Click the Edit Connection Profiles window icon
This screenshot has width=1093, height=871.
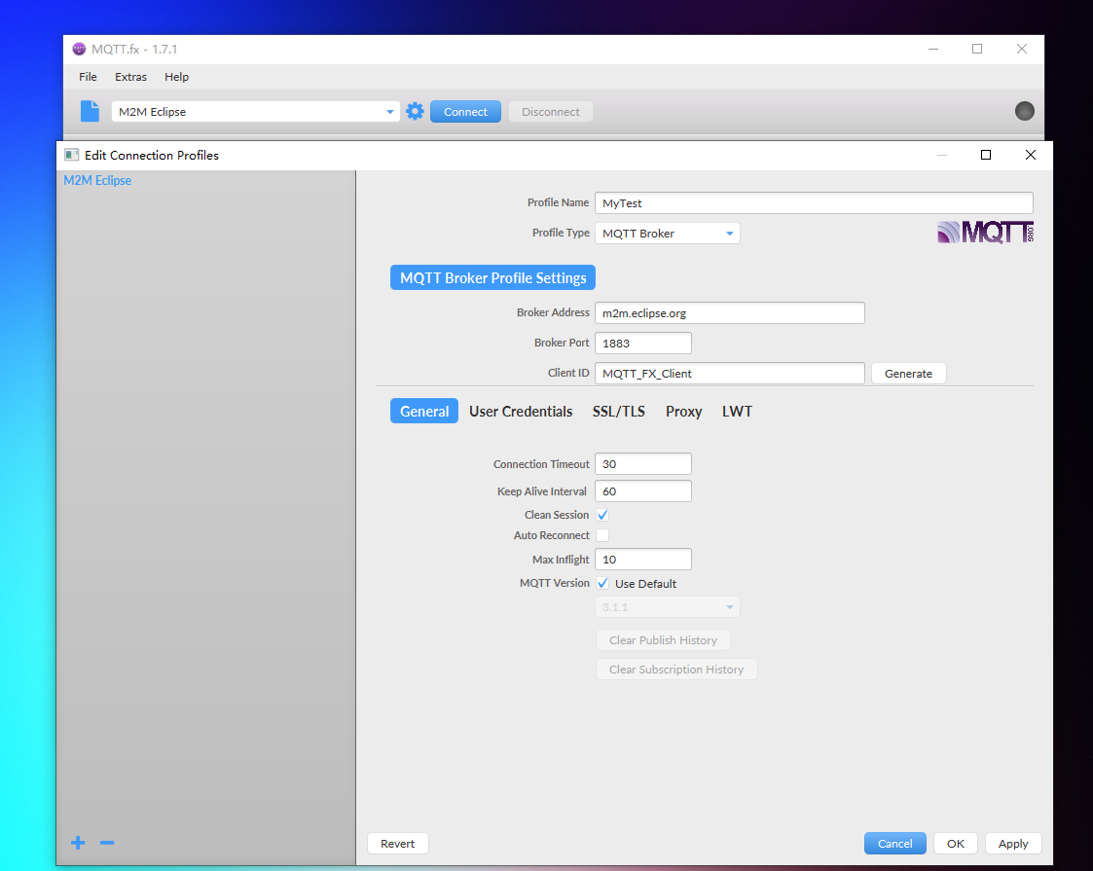coord(71,155)
